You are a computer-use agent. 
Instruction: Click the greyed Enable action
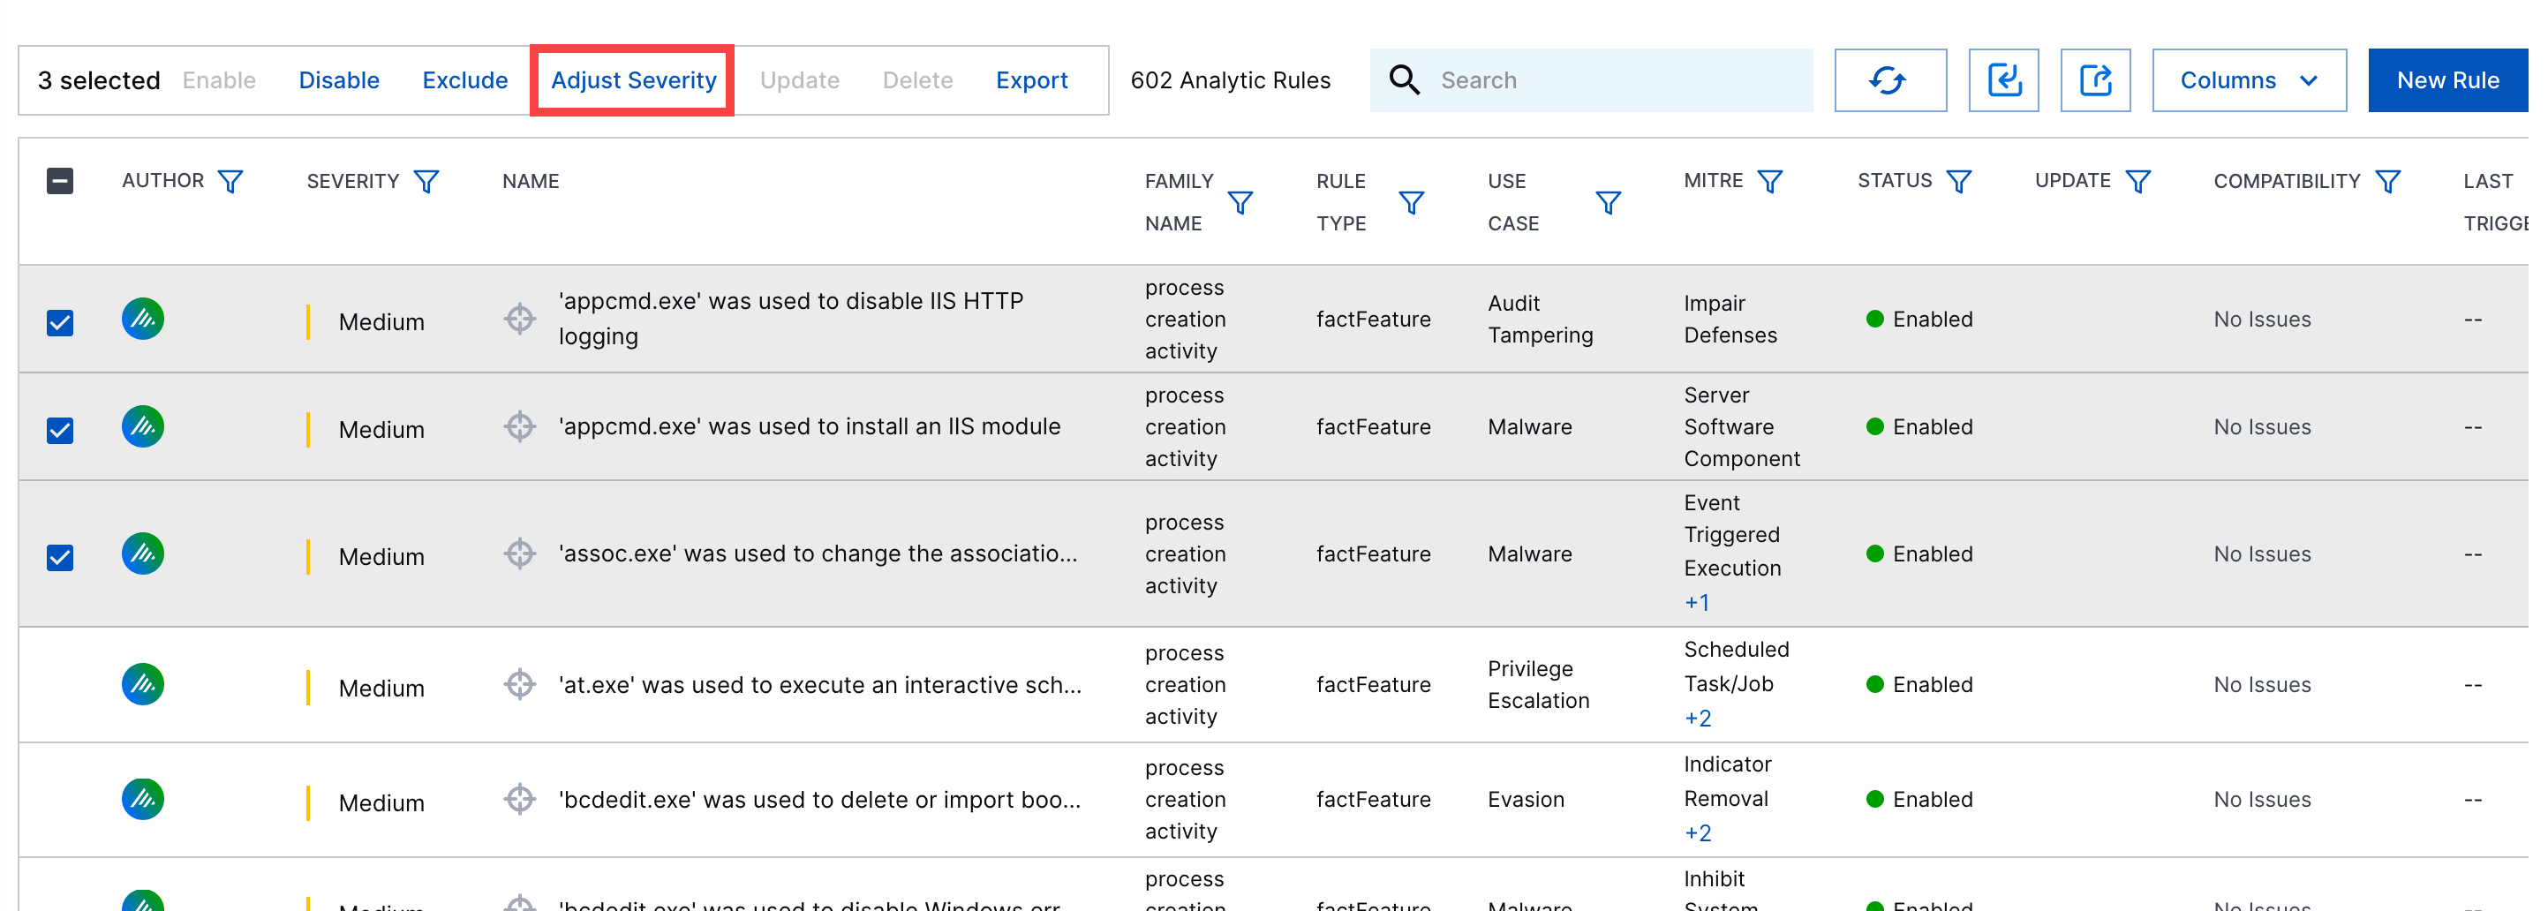(219, 80)
